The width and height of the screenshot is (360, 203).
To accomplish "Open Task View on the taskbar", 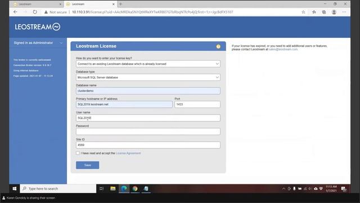I will (101, 188).
